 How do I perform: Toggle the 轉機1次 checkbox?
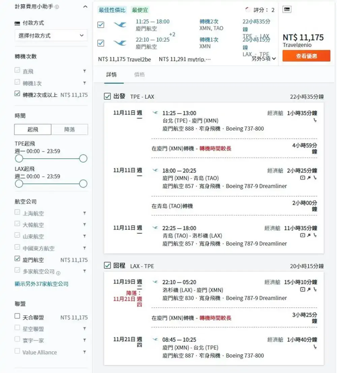click(17, 82)
